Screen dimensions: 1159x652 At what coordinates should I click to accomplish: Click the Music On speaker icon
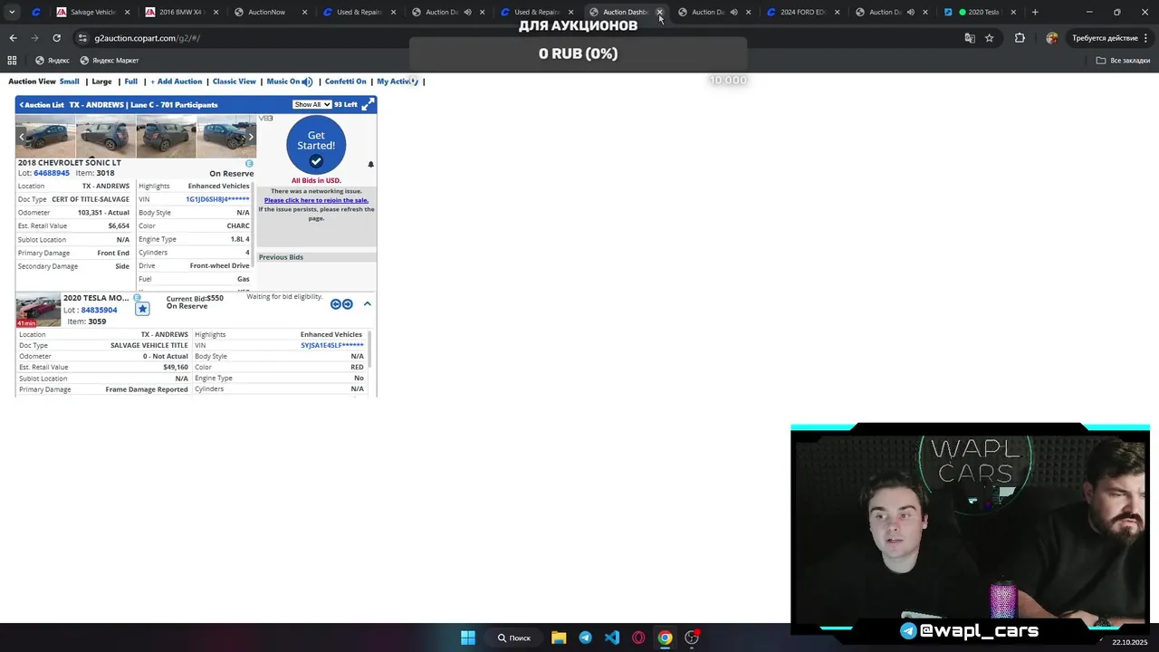click(x=308, y=81)
